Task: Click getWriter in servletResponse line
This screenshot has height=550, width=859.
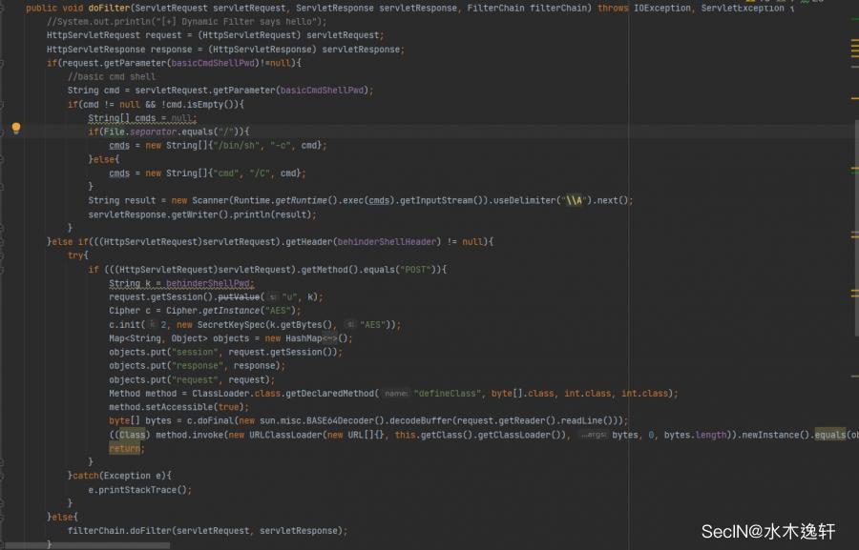Action: [x=195, y=214]
